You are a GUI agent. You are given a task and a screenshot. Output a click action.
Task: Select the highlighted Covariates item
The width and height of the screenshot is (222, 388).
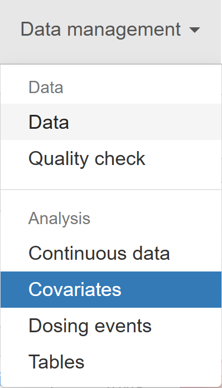tap(111, 289)
